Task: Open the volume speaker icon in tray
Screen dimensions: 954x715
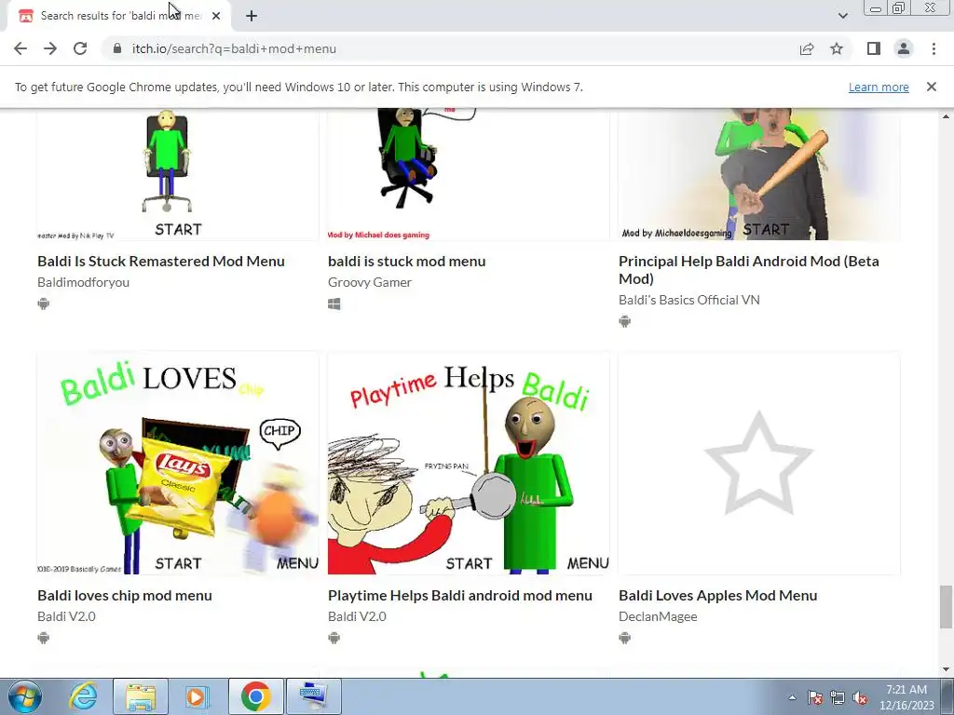Action: 860,697
